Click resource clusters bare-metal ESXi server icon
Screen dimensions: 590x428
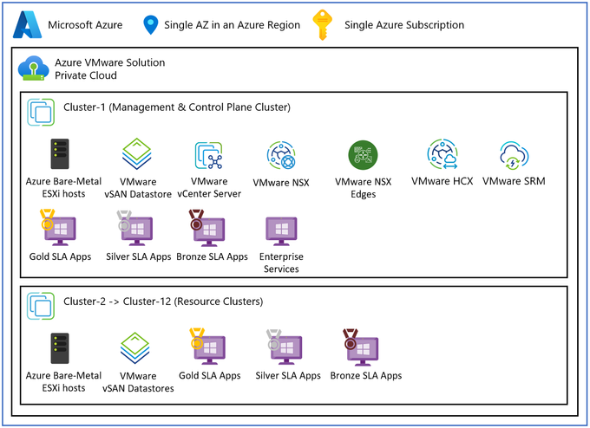(60, 348)
